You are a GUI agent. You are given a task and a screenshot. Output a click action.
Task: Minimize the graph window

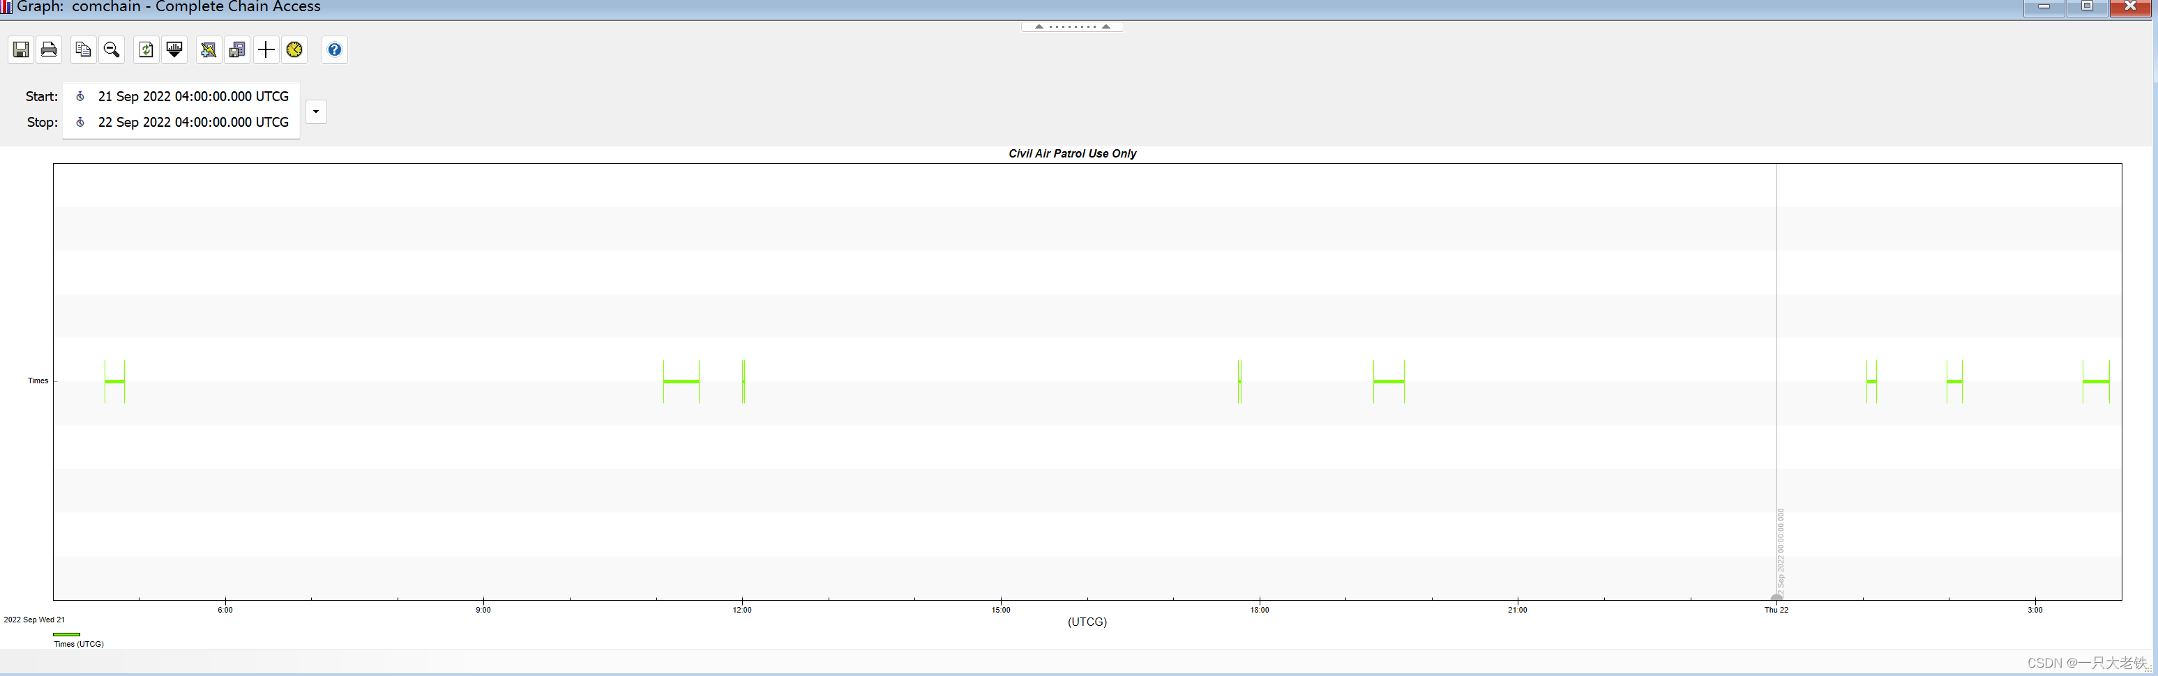2044,7
